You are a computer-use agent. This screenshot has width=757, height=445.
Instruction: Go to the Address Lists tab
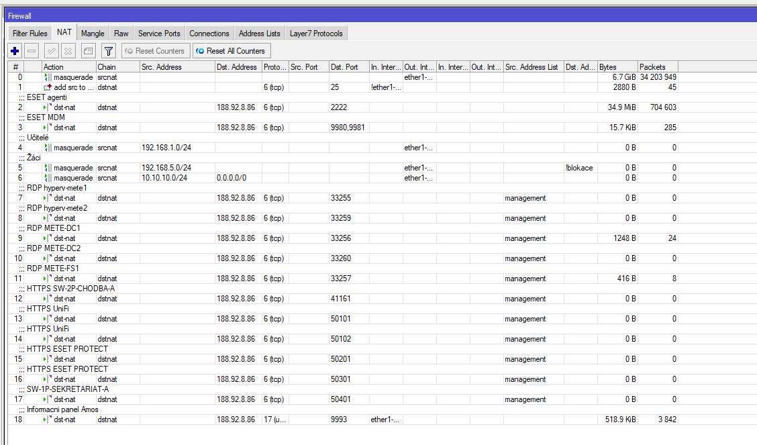pos(259,33)
